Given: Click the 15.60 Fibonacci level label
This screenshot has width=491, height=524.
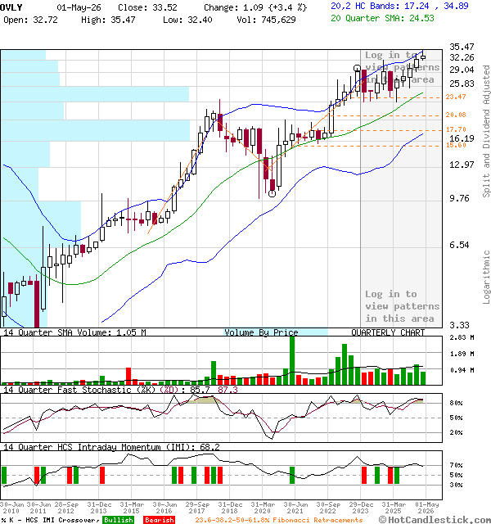Looking at the screenshot, I should point(456,145).
